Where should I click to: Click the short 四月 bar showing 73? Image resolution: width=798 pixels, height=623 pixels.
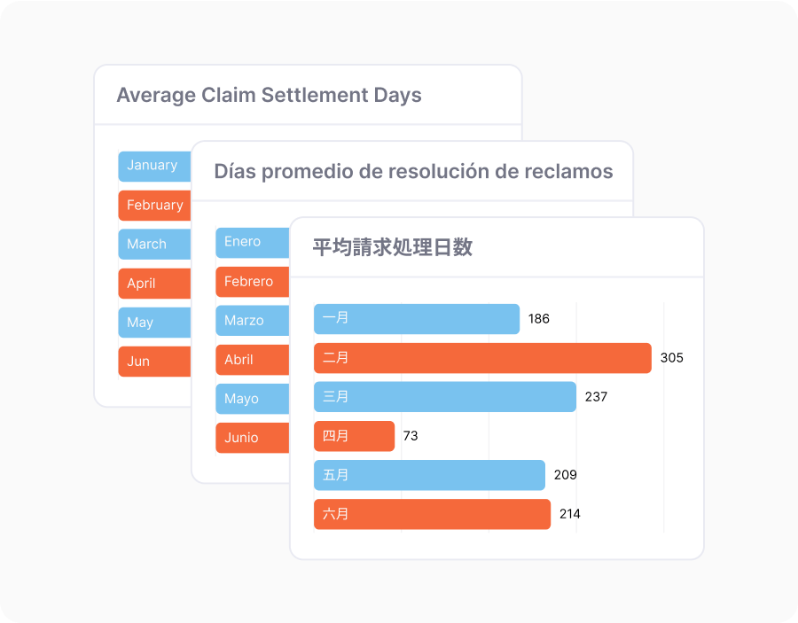tap(354, 436)
